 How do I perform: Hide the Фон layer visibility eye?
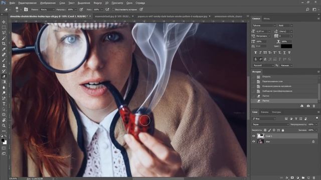point(254,141)
